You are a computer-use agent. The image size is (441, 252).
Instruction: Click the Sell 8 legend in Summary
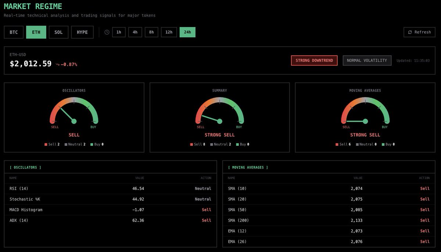(x=198, y=144)
